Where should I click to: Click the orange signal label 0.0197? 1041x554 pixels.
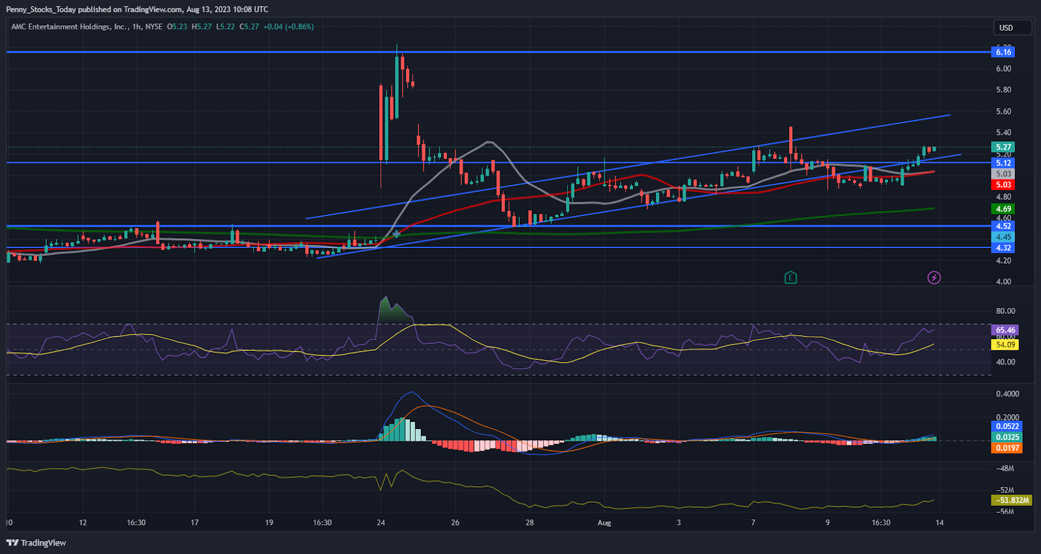click(x=1007, y=448)
